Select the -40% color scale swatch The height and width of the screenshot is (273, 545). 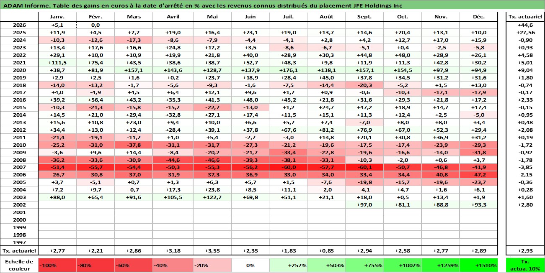(x=172, y=265)
